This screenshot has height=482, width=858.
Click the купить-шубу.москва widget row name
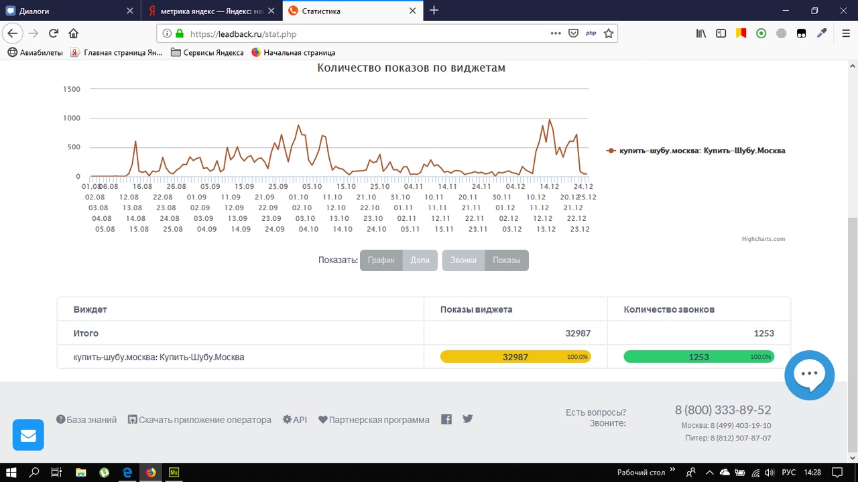[159, 357]
